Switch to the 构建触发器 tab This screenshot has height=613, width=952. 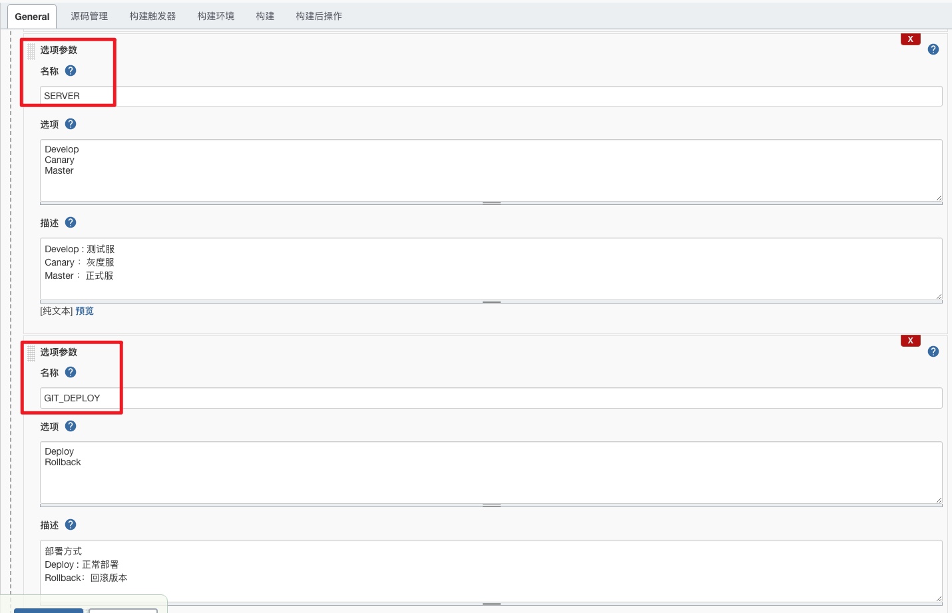pyautogui.click(x=152, y=16)
